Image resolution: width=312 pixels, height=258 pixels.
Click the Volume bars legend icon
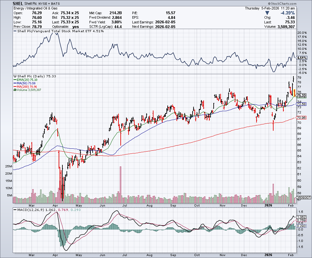point(14,90)
